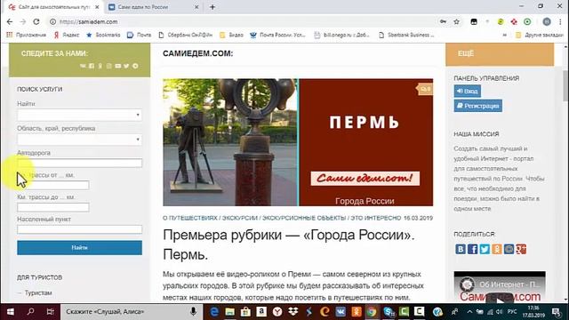Open Facebook link under Следите за нами
Screen dimensions: 569x320
point(92,66)
